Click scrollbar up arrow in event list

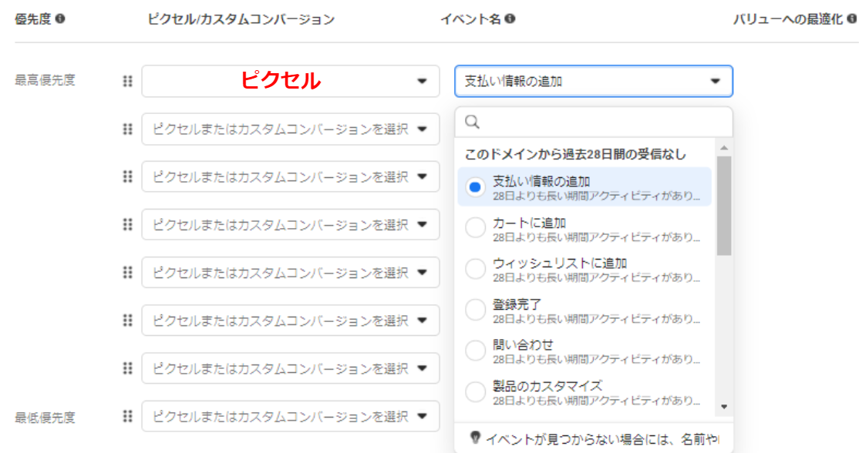724,148
